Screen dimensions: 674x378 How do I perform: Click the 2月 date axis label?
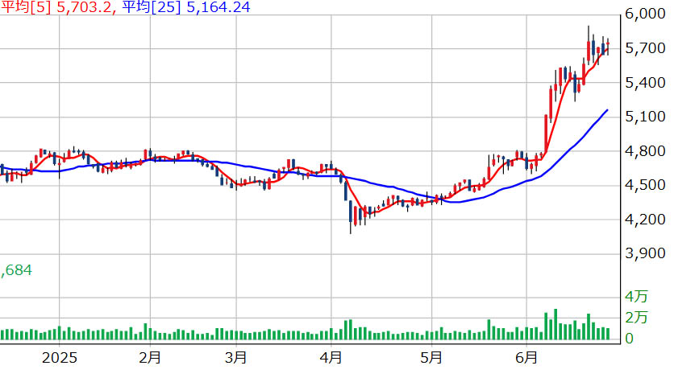[x=150, y=358]
